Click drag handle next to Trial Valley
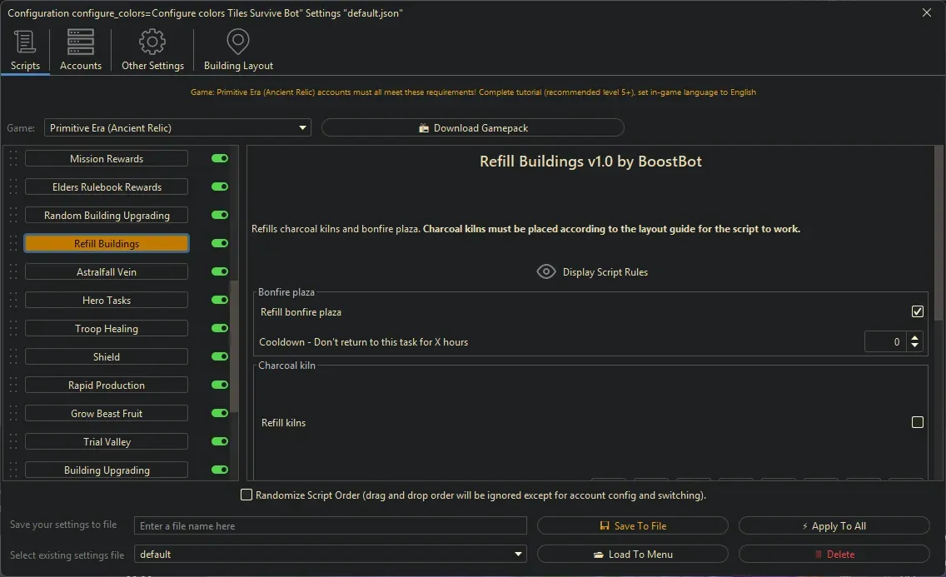The height and width of the screenshot is (577, 946). pos(12,442)
